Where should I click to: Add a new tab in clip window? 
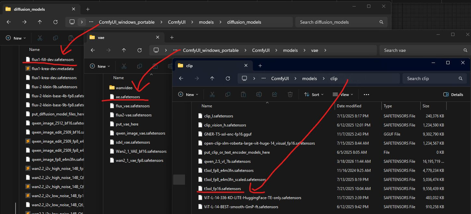coord(260,65)
